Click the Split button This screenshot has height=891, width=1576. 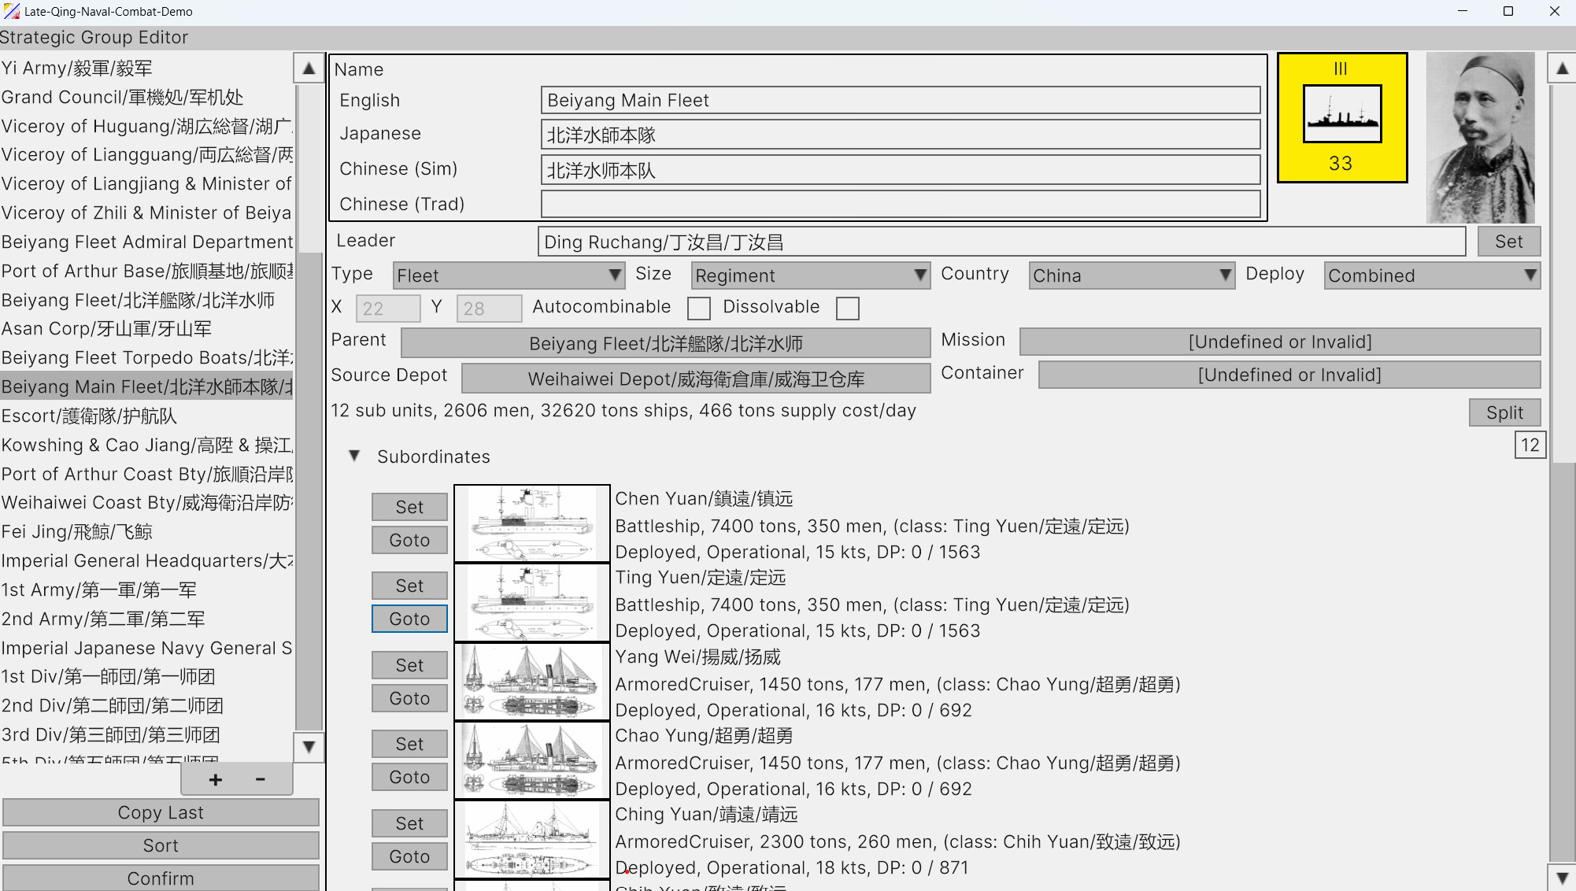coord(1503,412)
